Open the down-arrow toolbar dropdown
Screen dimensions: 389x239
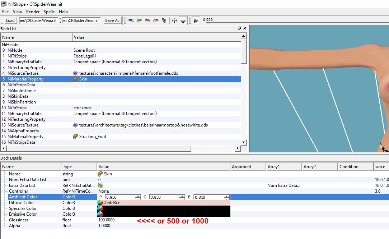coord(183,21)
